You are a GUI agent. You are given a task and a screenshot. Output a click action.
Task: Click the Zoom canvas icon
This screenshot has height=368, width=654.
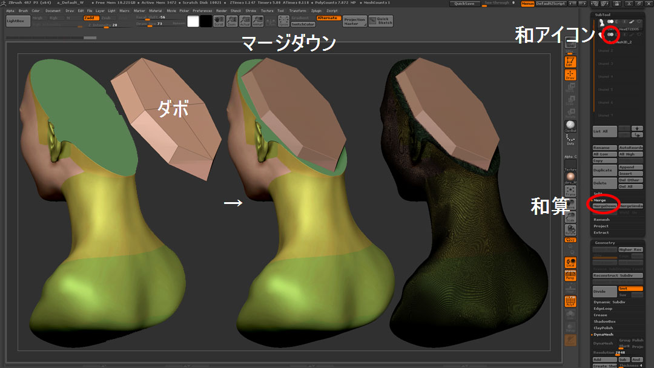(x=231, y=21)
